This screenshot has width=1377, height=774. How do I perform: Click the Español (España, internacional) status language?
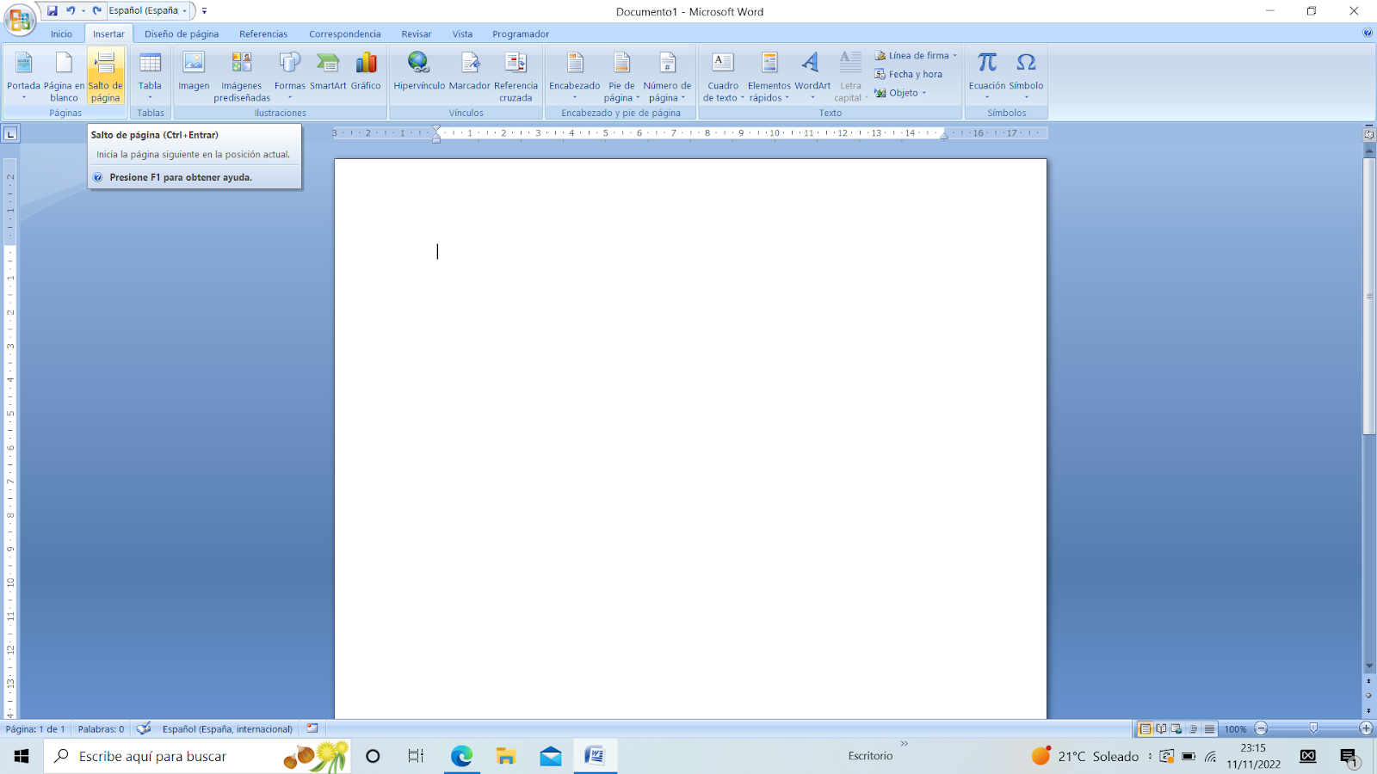(227, 728)
